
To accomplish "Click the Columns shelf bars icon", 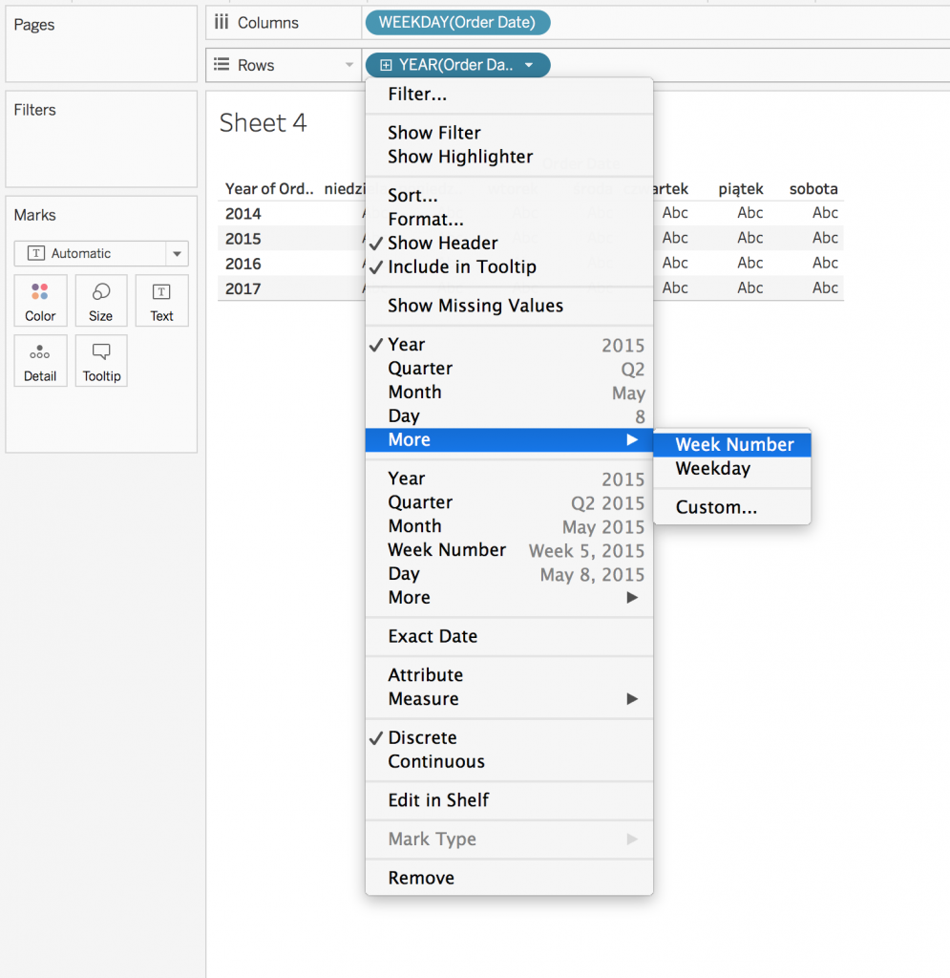I will point(222,23).
